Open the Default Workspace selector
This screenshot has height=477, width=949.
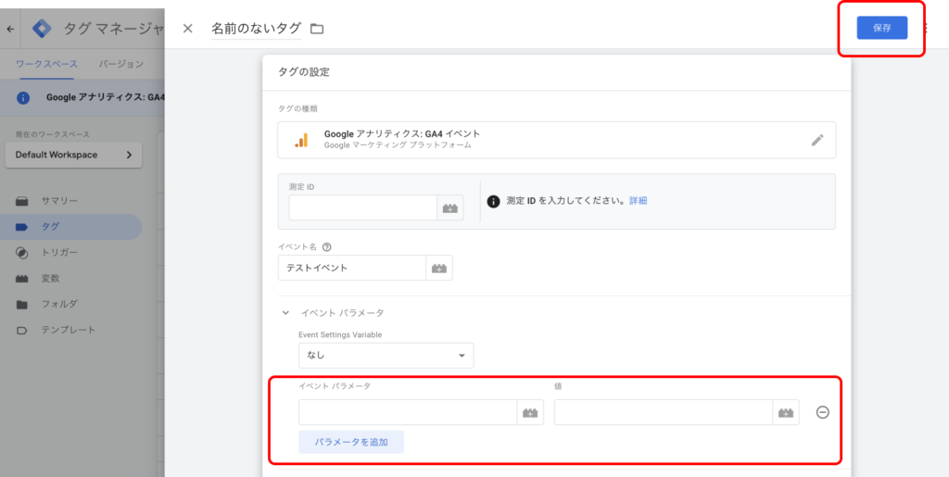tap(73, 155)
